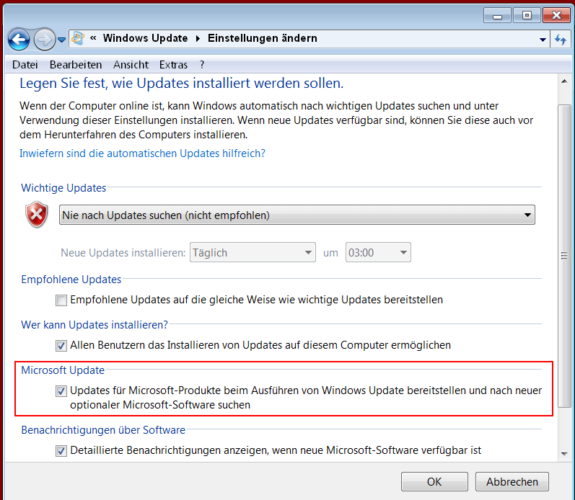575x500 pixels.
Task: Click the OK button
Action: [434, 482]
